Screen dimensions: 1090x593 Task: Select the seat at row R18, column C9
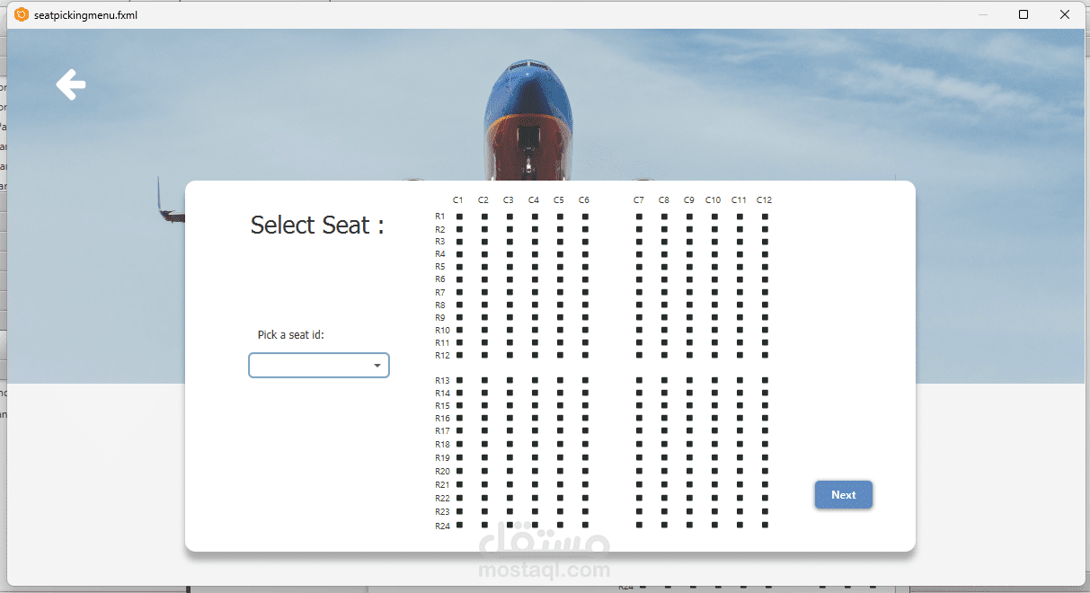(689, 445)
